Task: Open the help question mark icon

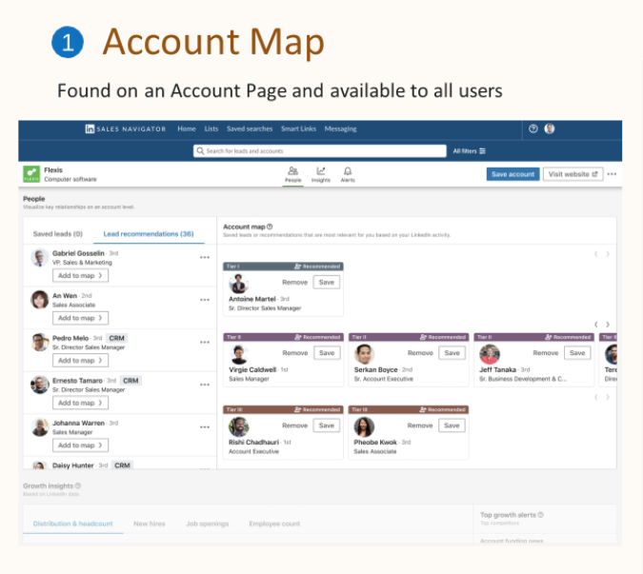Action: coord(533,129)
